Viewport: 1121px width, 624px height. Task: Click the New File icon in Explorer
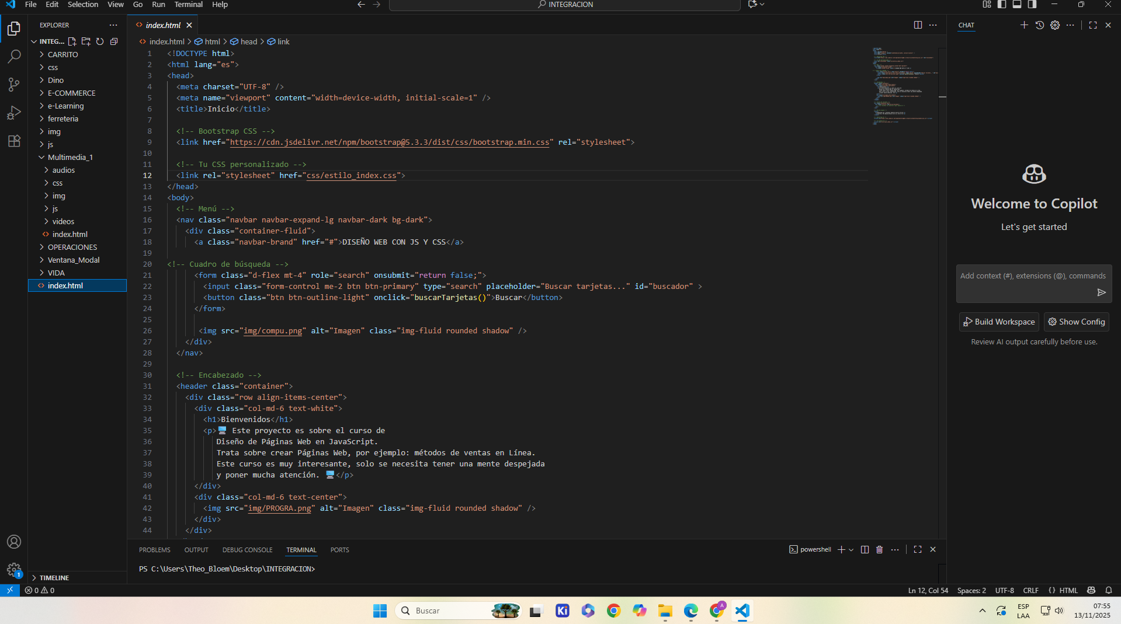72,41
